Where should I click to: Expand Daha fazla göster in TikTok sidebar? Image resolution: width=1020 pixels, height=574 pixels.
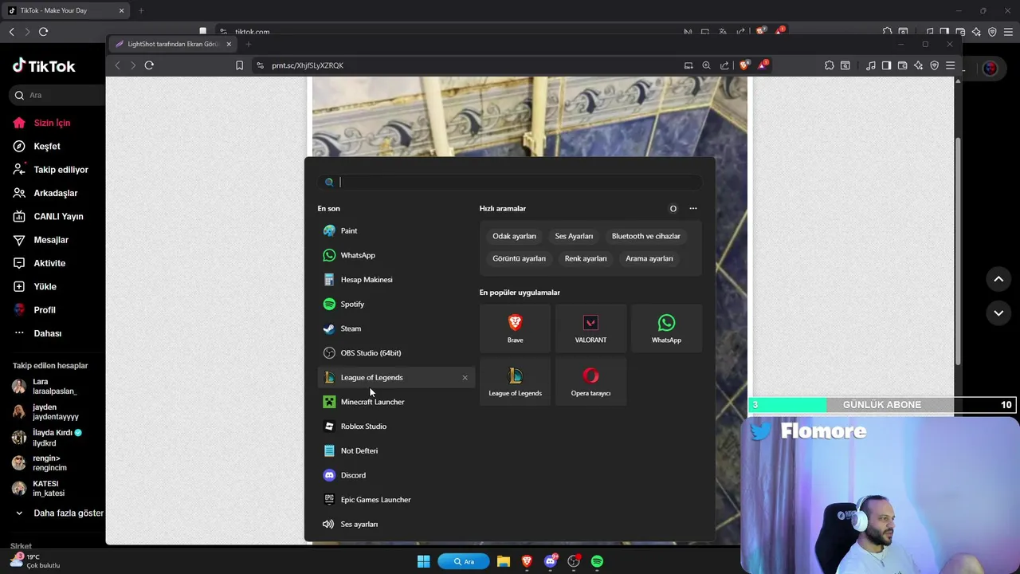click(x=59, y=513)
